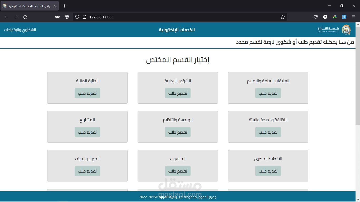Click the browser forward arrow

coord(16,17)
